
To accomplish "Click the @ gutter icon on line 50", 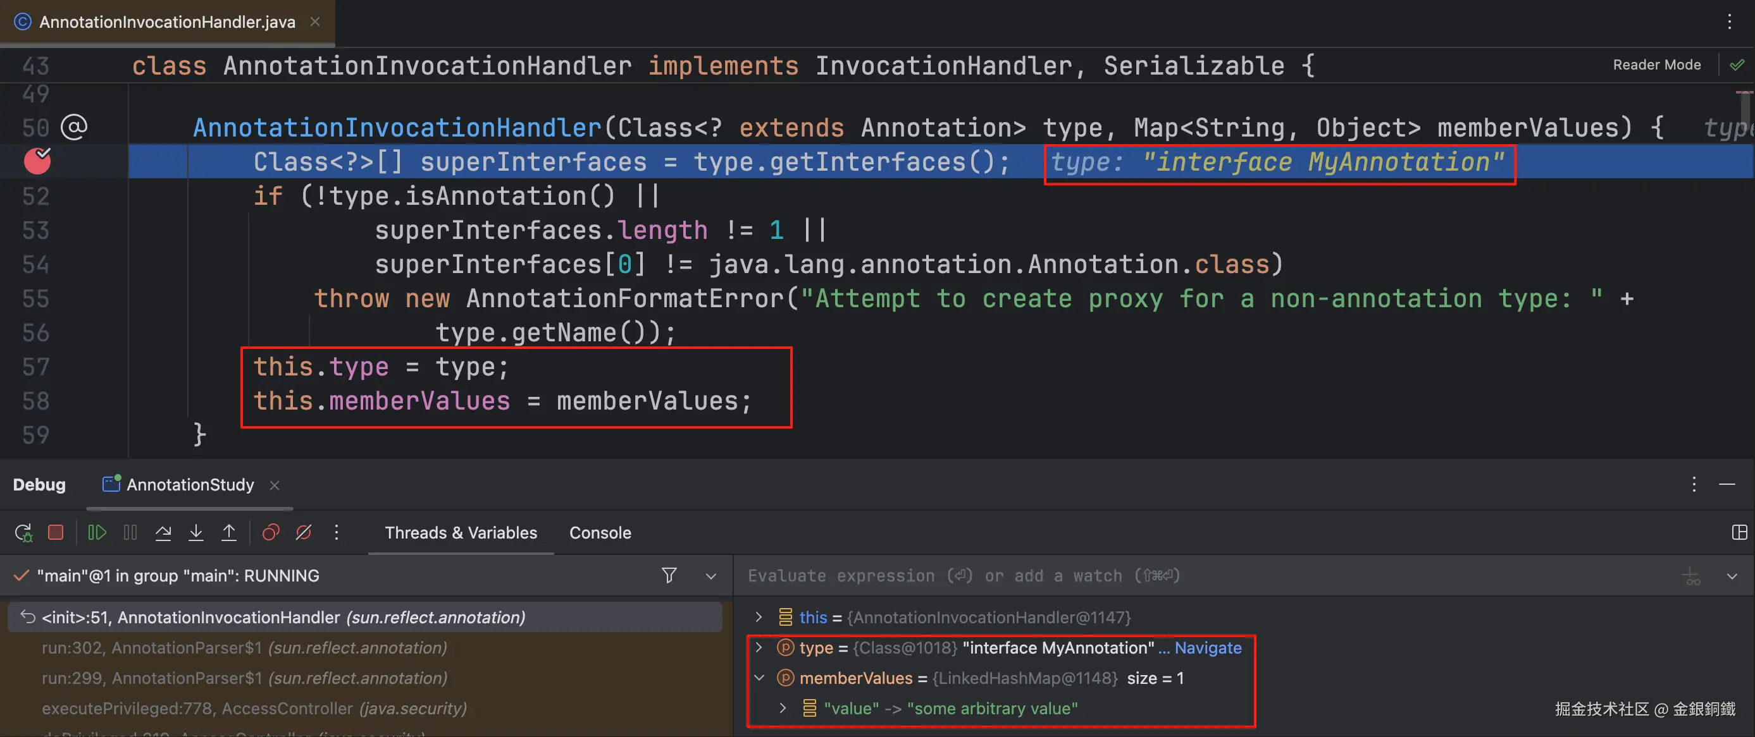I will tap(73, 127).
